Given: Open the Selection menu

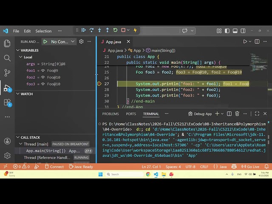Looking at the screenshot, I should 43,31.
